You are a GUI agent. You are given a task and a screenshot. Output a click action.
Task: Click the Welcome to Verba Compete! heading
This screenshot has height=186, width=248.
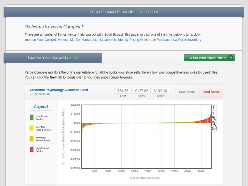point(54,27)
